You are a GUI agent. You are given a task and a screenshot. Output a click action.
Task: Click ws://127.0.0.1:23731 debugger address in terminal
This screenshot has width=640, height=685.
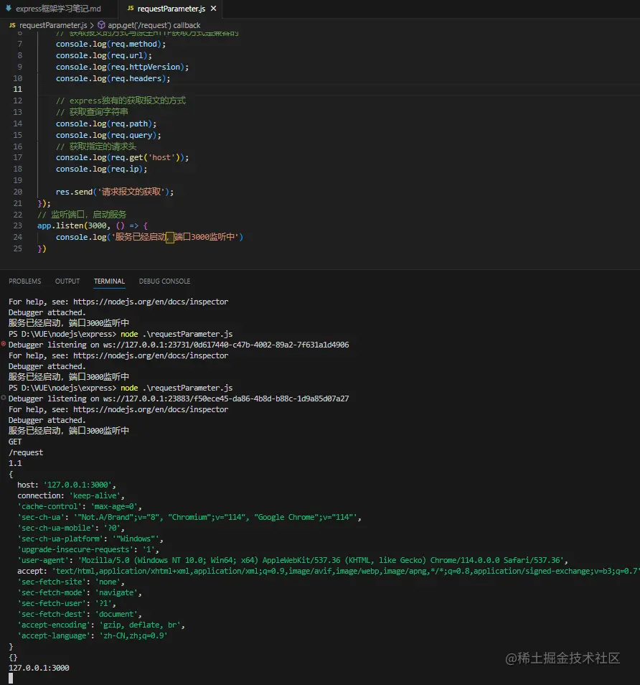click(226, 345)
